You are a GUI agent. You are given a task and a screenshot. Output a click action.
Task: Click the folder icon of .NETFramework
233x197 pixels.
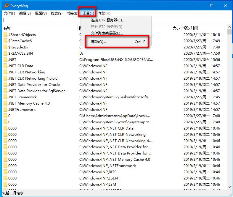click(x=5, y=110)
